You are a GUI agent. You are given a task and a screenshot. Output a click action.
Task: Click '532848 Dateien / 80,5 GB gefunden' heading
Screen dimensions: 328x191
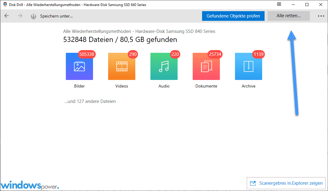pos(120,40)
